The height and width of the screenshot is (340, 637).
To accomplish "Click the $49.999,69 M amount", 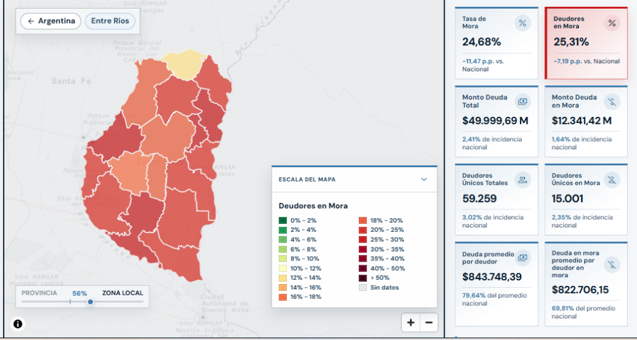I will (x=495, y=121).
